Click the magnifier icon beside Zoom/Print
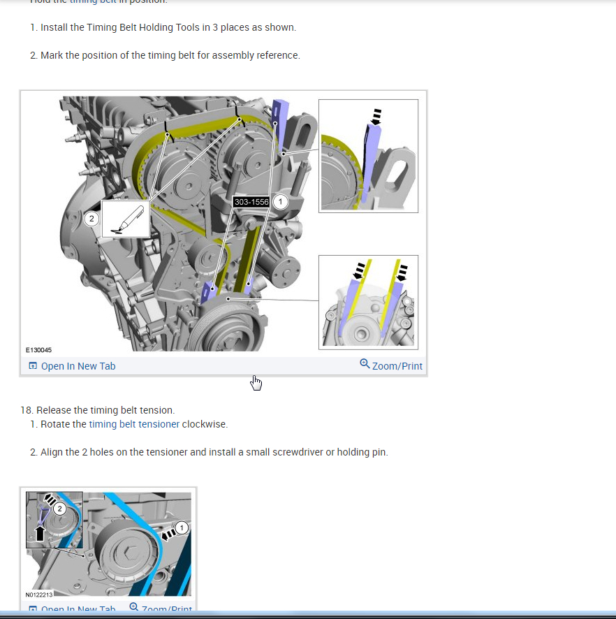This screenshot has height=619, width=616. 365,363
